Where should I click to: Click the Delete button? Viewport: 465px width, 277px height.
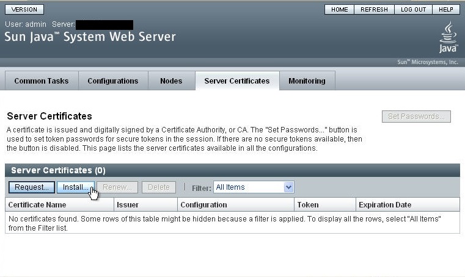[x=159, y=187]
